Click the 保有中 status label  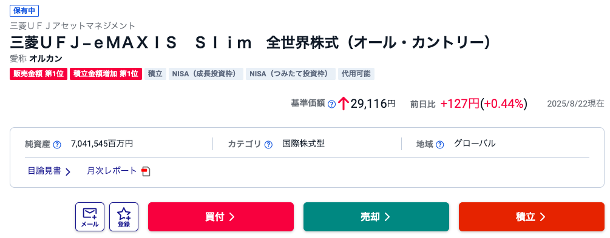[x=24, y=11]
